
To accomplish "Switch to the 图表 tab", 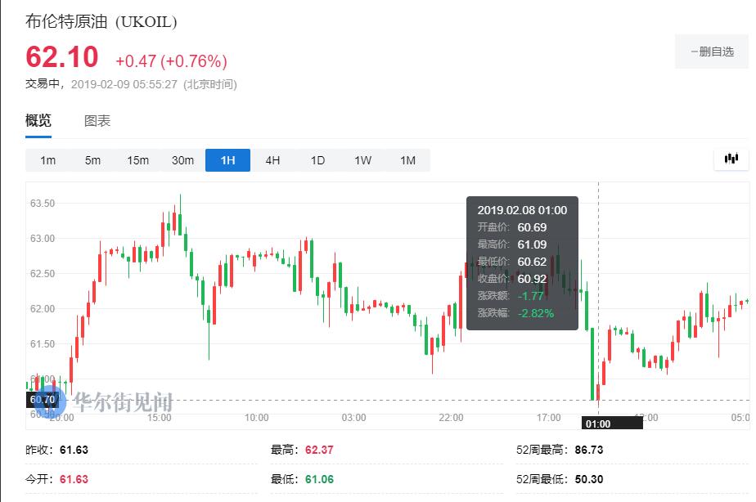I will point(97,121).
